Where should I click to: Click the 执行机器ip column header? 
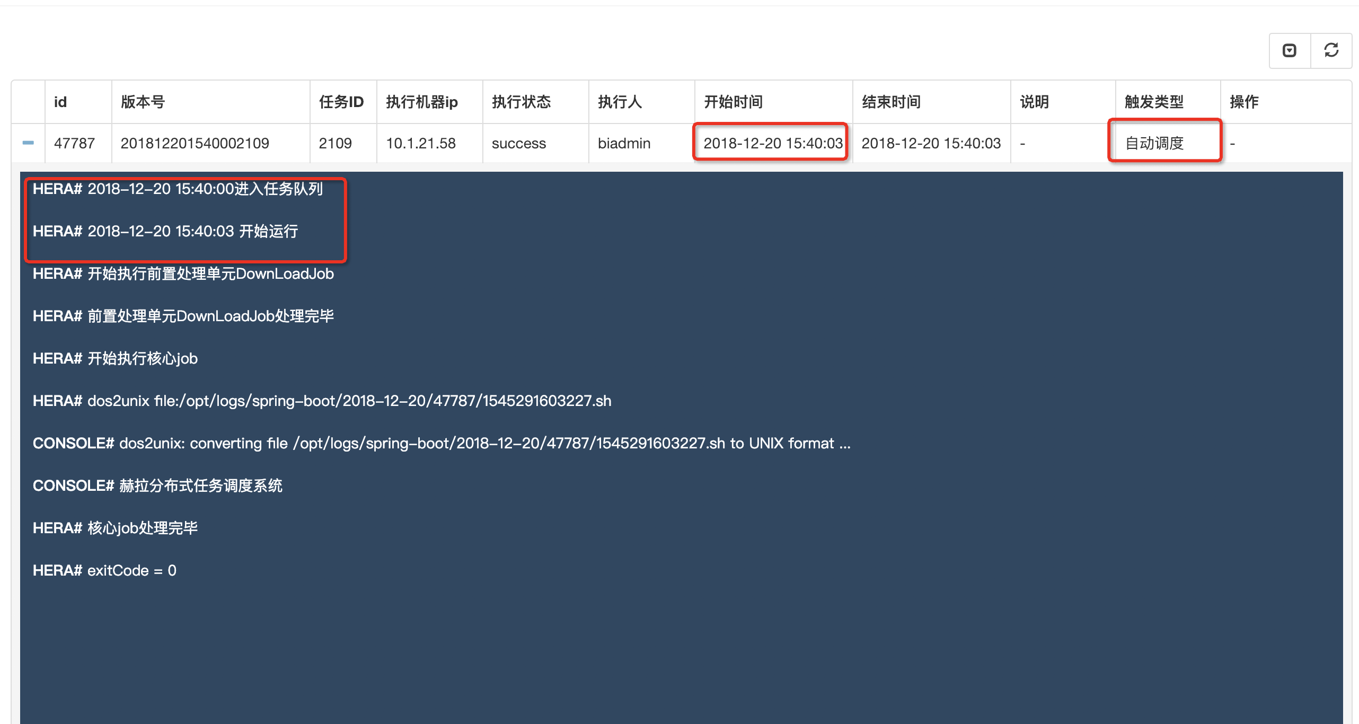pos(421,102)
